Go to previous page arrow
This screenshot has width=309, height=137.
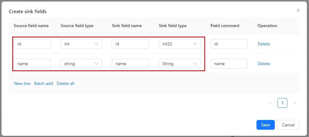click(270, 103)
